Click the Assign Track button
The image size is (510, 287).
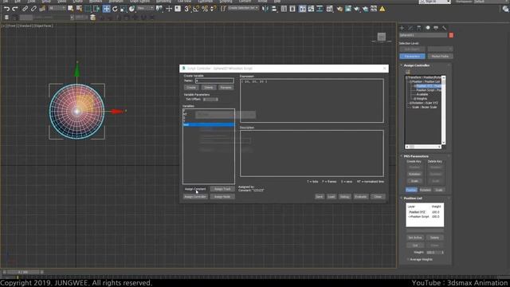(x=222, y=189)
